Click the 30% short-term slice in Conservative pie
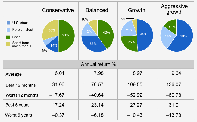The height and width of the screenshot is (122, 197). (x=51, y=31)
